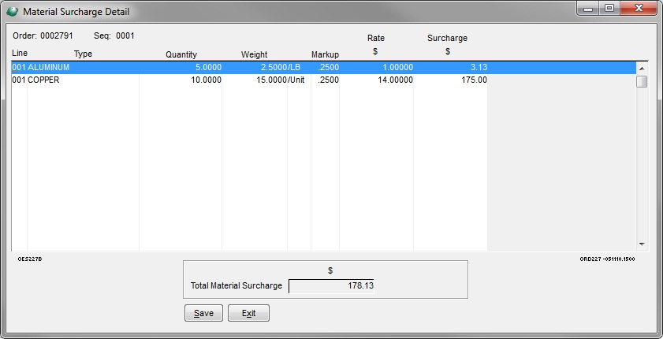Click ALUMINUM quantity 5.0000
Screen dimensions: 663x339
pos(208,68)
